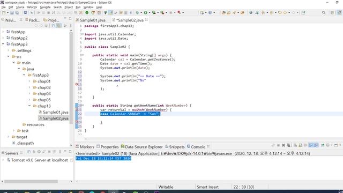Click the Remove Launch icon in Console toolbar
Viewport: 343px width, 193px height.
point(284,145)
